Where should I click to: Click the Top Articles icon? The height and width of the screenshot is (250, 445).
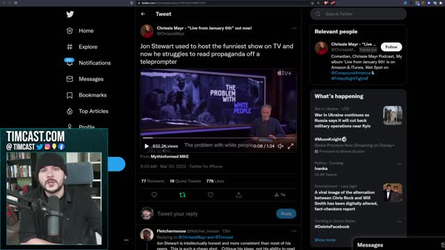(x=70, y=111)
